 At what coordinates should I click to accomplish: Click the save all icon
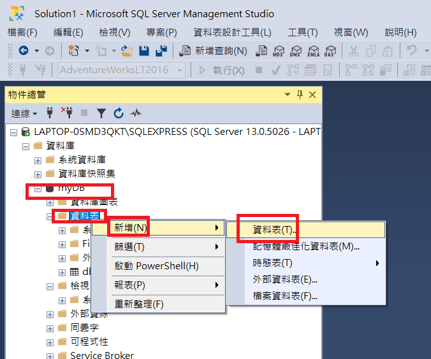point(161,51)
